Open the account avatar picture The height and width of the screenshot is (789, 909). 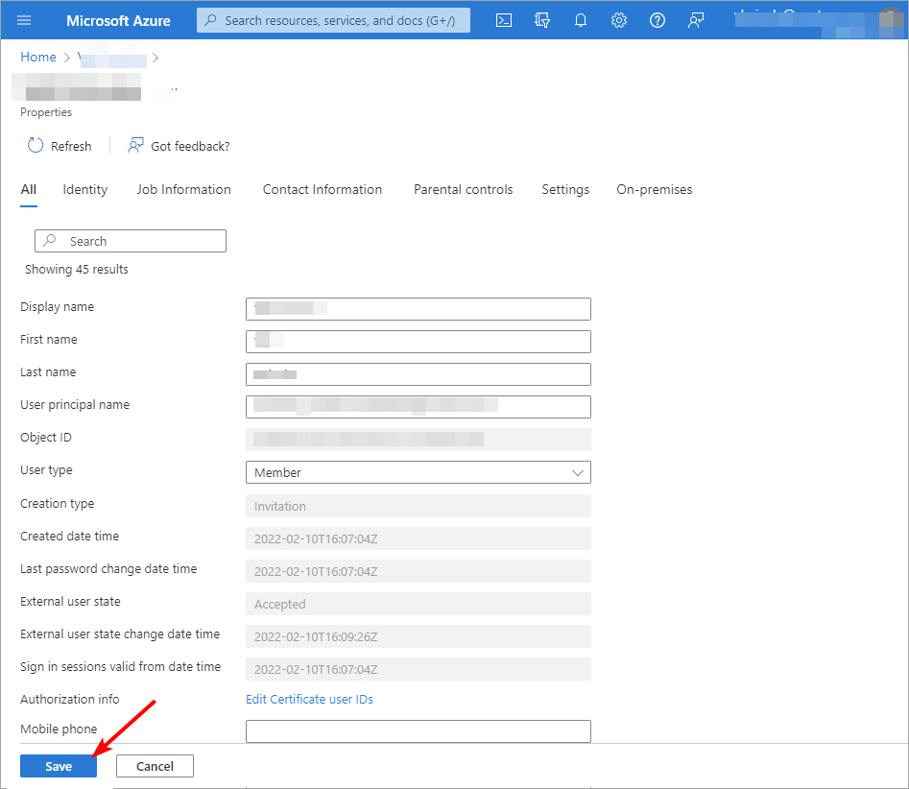(893, 19)
